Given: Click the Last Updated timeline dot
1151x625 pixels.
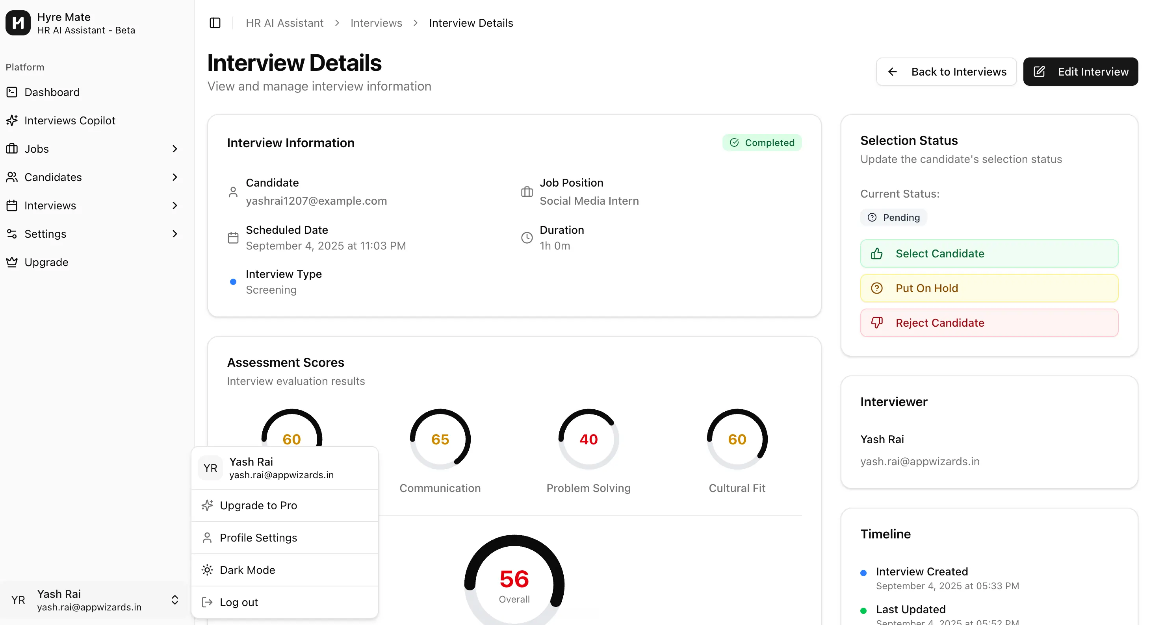Looking at the screenshot, I should 864,611.
